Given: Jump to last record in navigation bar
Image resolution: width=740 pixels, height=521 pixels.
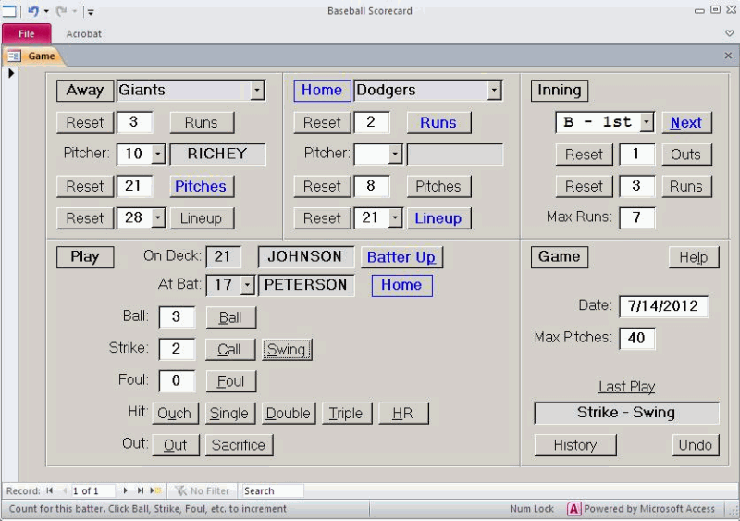Looking at the screenshot, I should (141, 490).
